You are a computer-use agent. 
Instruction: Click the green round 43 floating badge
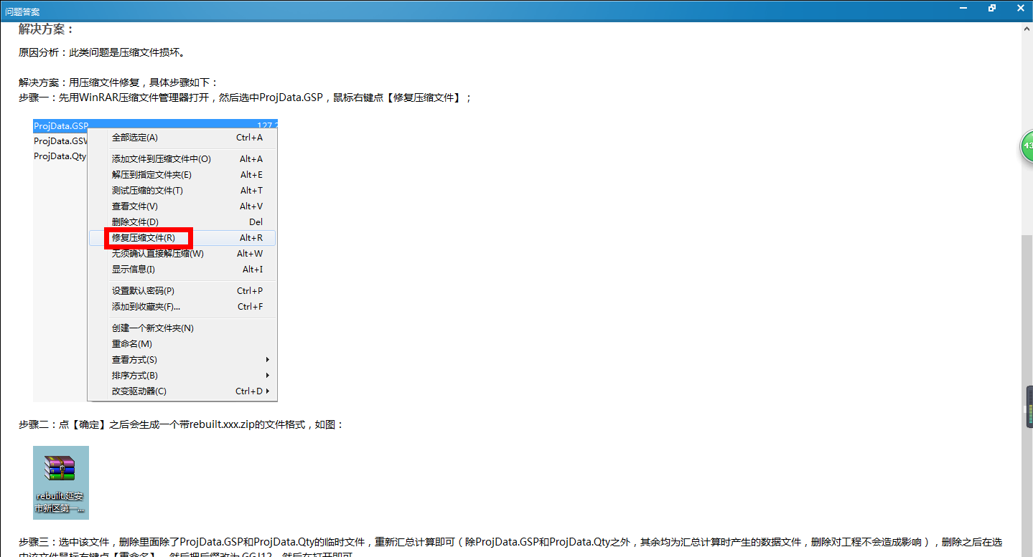tap(1027, 146)
